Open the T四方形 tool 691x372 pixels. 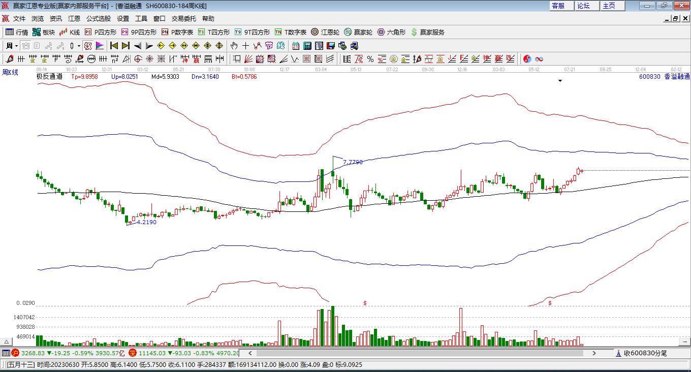214,32
